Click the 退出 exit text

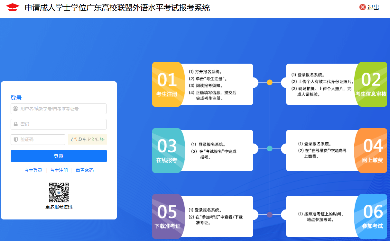(373, 7)
